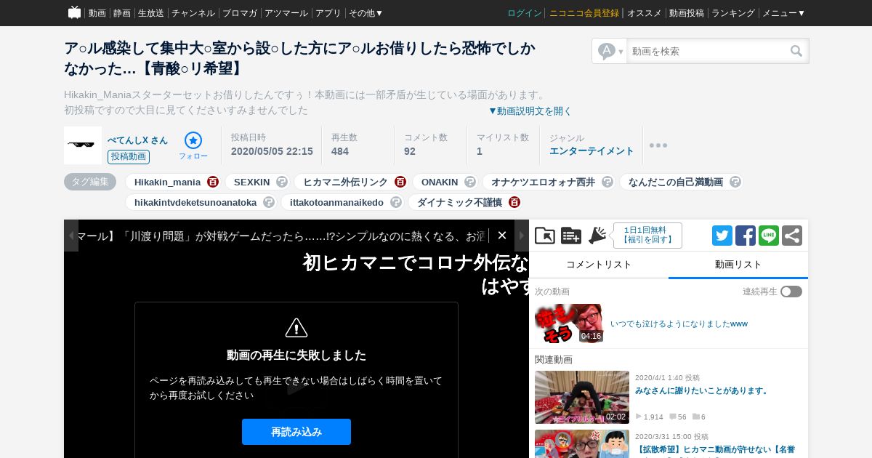Click the 再読み込み reload button

coord(296,432)
